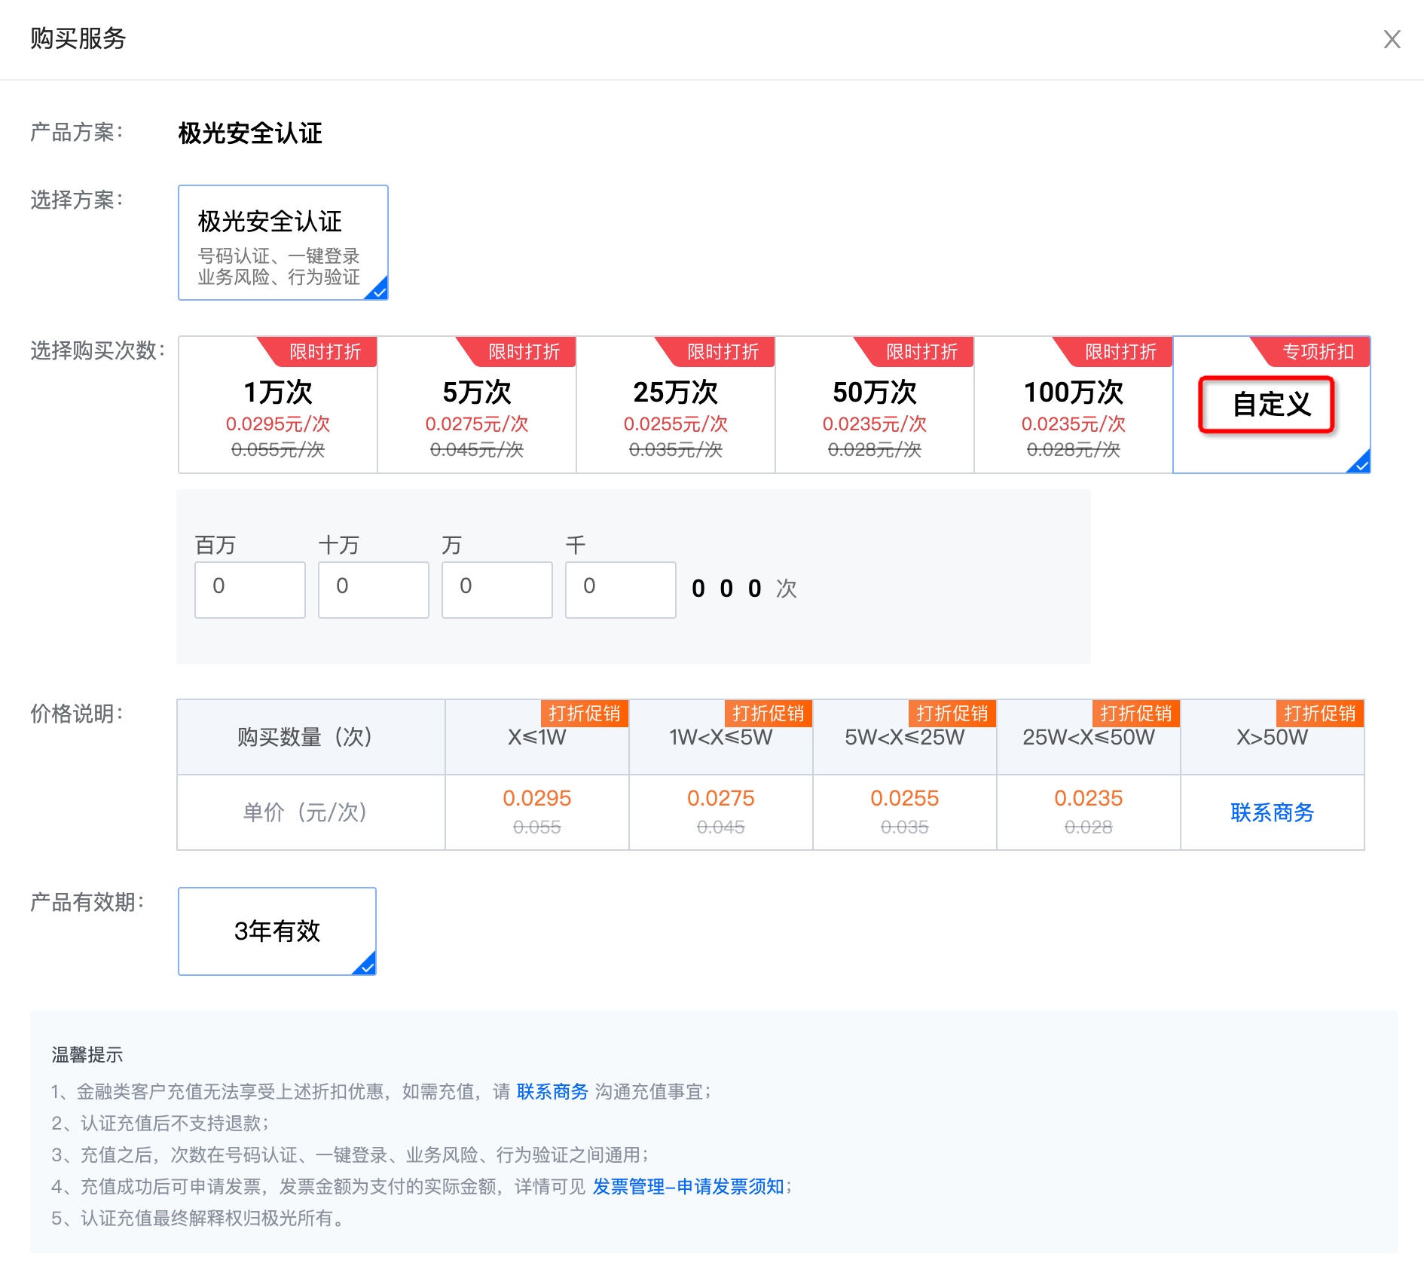1424x1266 pixels.
Task: Click 打折促销 tag above 25W<X≤50W column
Action: [1136, 713]
